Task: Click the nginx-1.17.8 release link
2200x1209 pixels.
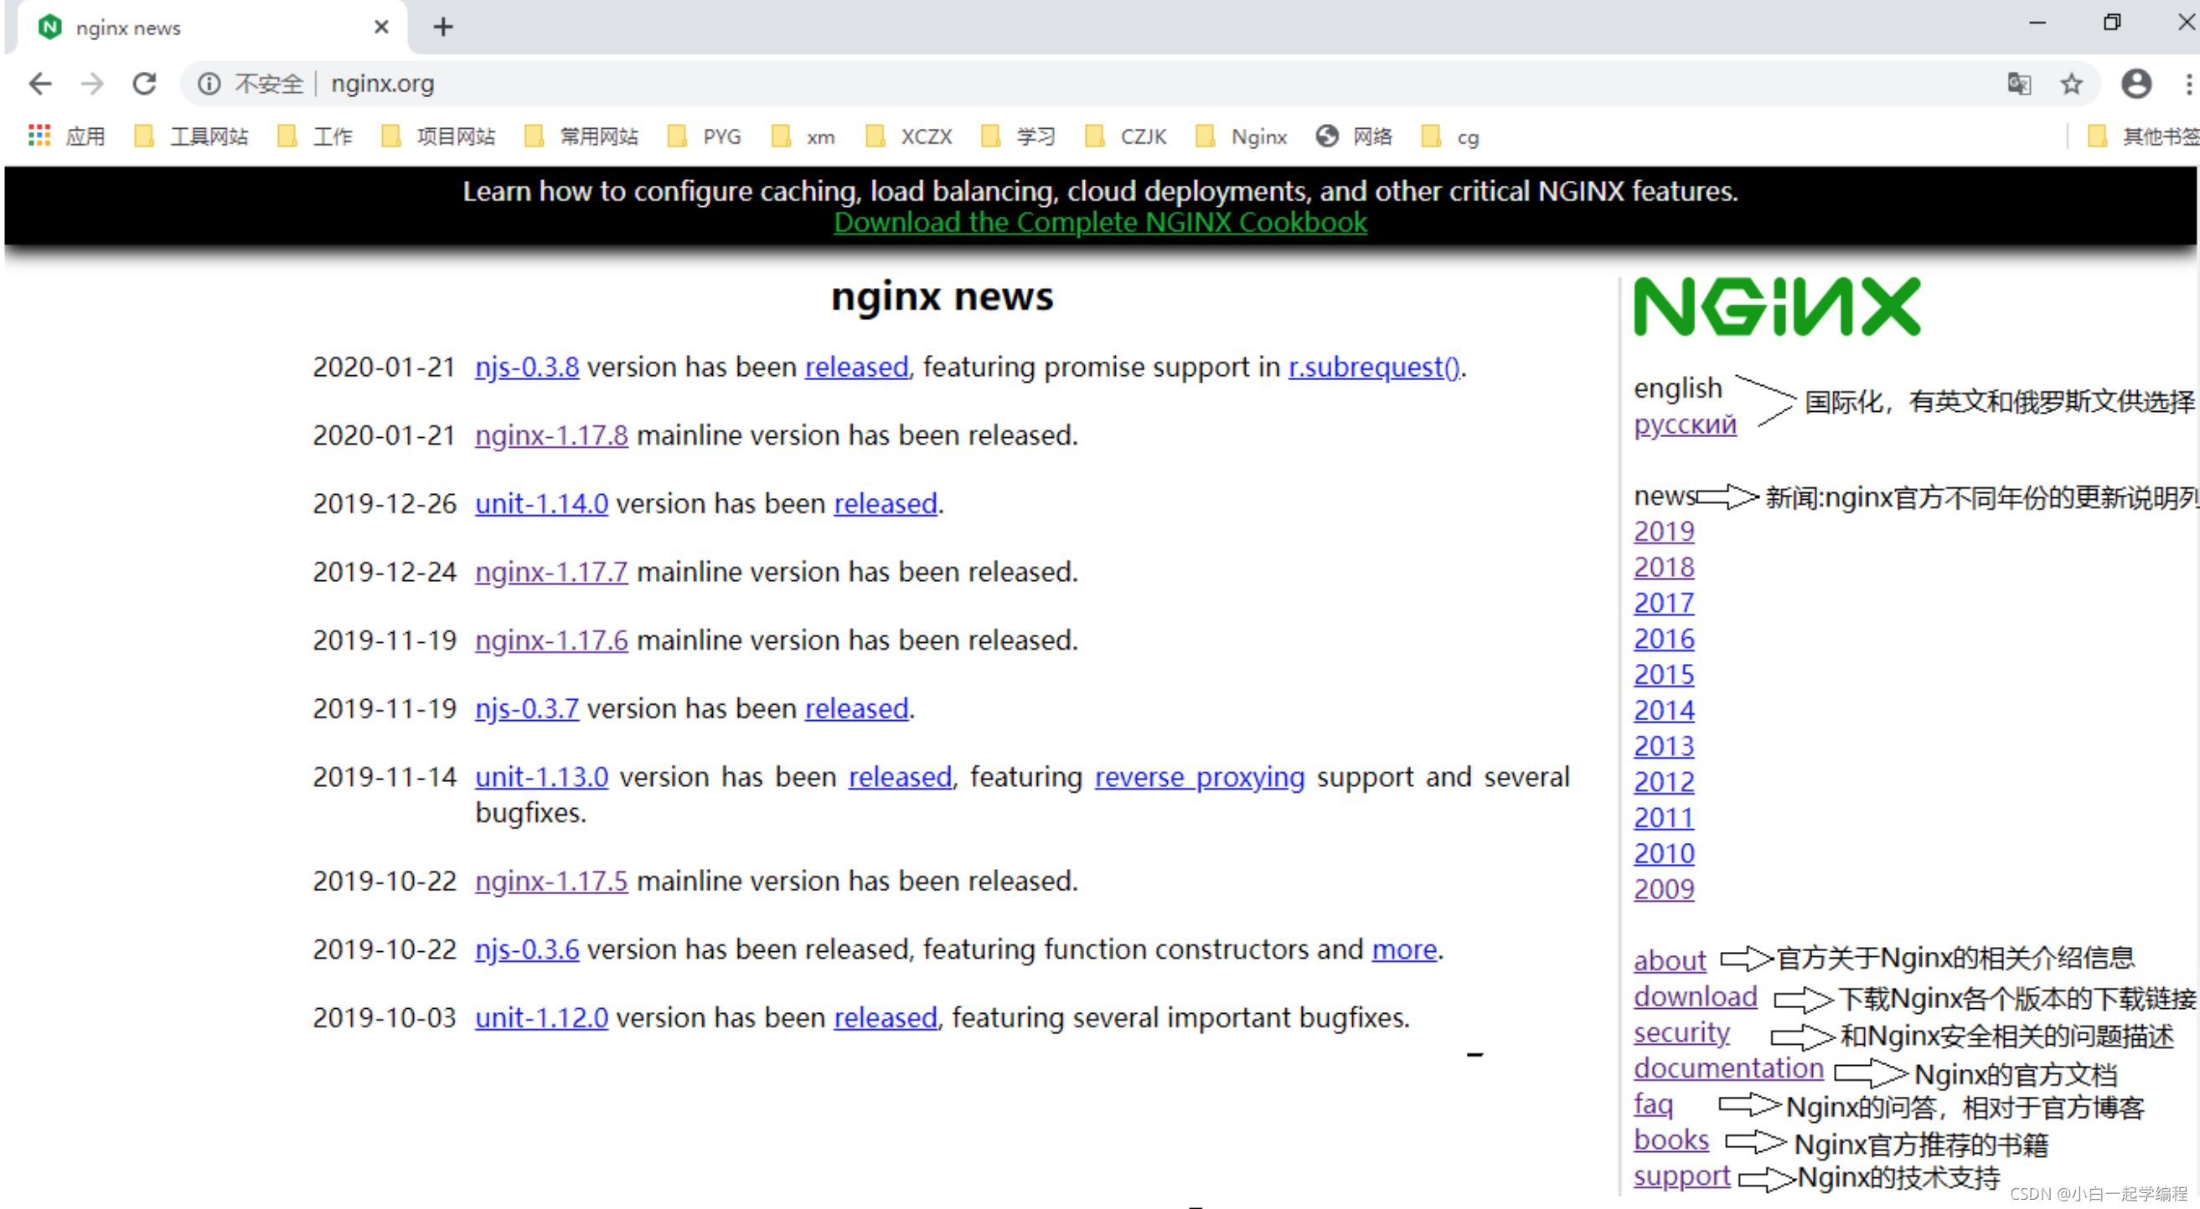Action: click(x=551, y=435)
